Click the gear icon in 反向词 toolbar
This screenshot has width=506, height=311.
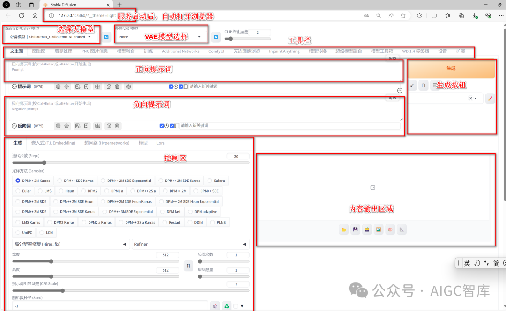67,126
